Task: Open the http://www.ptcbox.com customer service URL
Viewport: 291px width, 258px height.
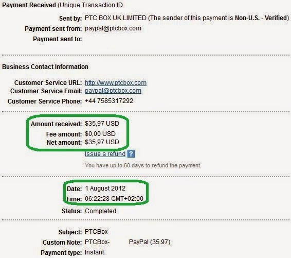Action: pyautogui.click(x=116, y=83)
